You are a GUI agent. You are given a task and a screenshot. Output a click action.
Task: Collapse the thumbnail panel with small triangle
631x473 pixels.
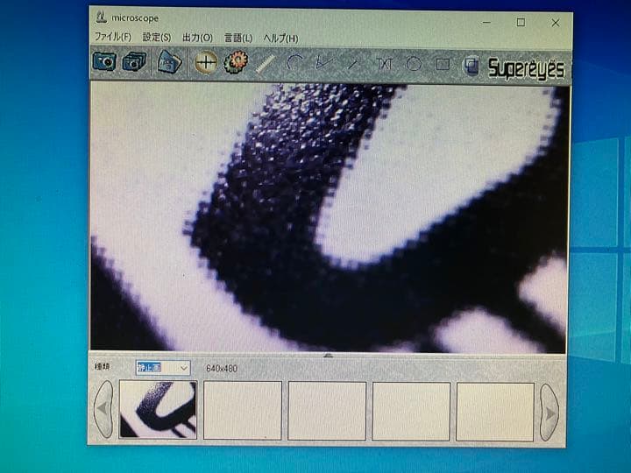(x=328, y=355)
